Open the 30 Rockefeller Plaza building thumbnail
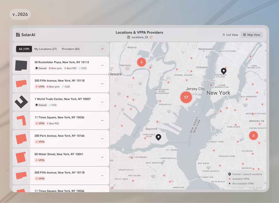Image resolution: width=279 pixels, height=203 pixels. [x=21, y=65]
